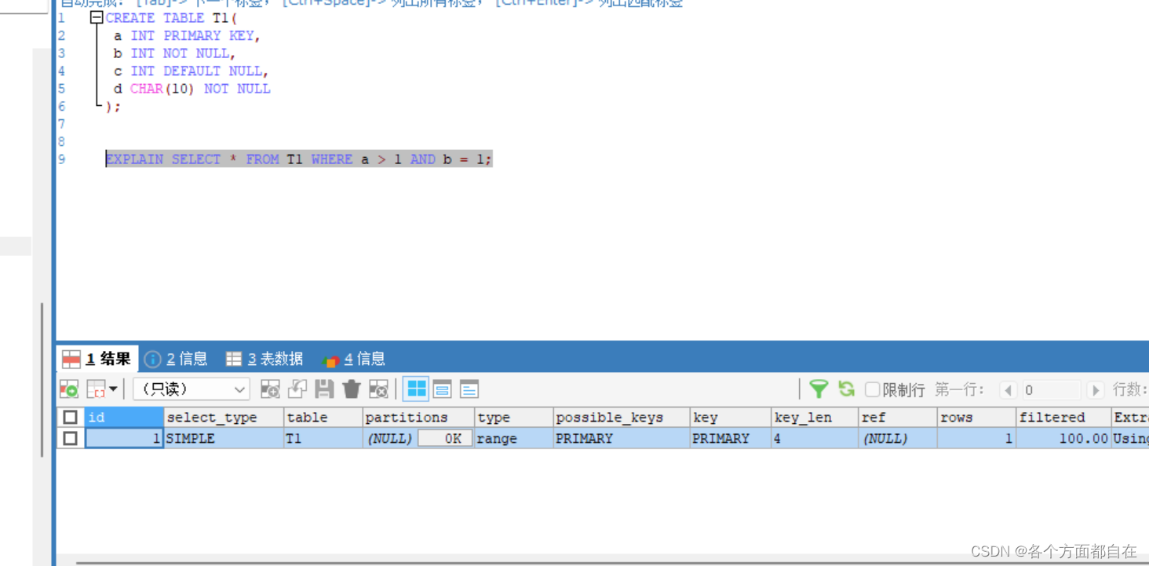Image resolution: width=1149 pixels, height=566 pixels.
Task: Click the insert new row icon
Action: coord(270,389)
